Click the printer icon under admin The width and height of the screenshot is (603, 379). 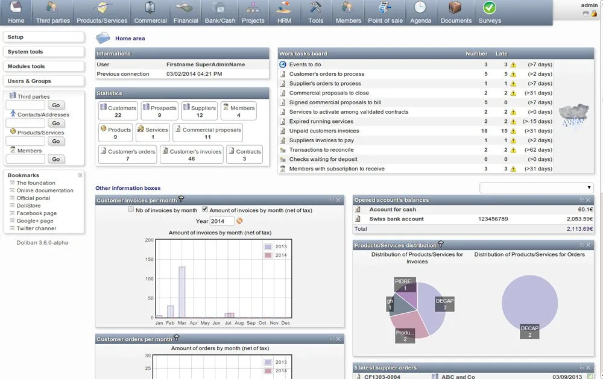(x=586, y=13)
